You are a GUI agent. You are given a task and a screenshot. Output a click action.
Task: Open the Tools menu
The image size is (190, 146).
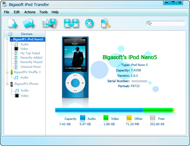click(43, 12)
